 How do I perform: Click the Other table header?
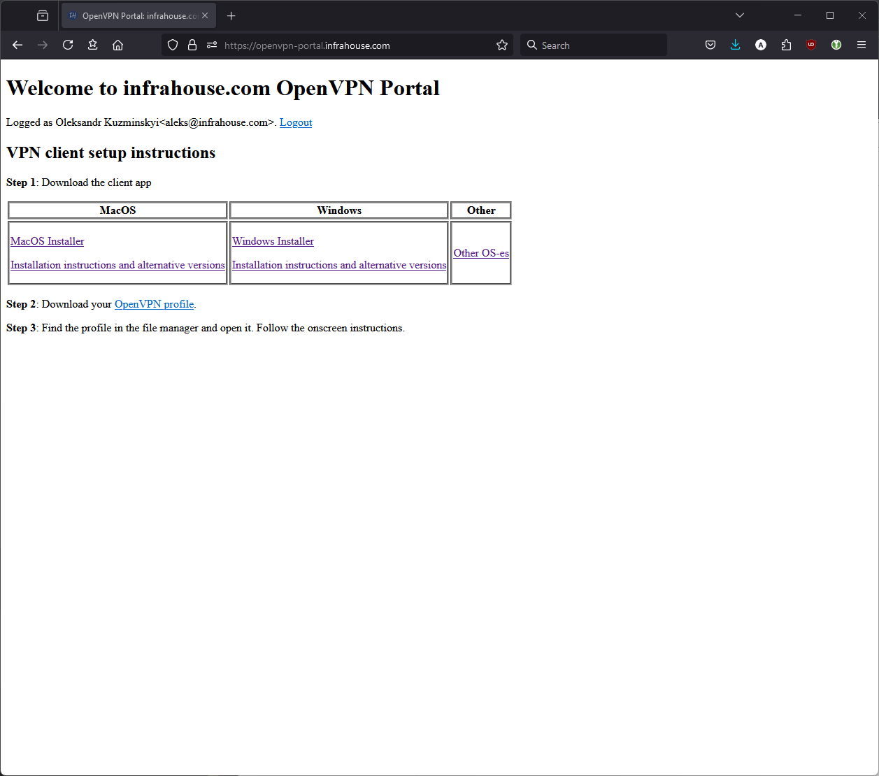(481, 210)
